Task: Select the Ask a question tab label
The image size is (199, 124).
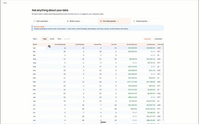Action: tap(42, 21)
